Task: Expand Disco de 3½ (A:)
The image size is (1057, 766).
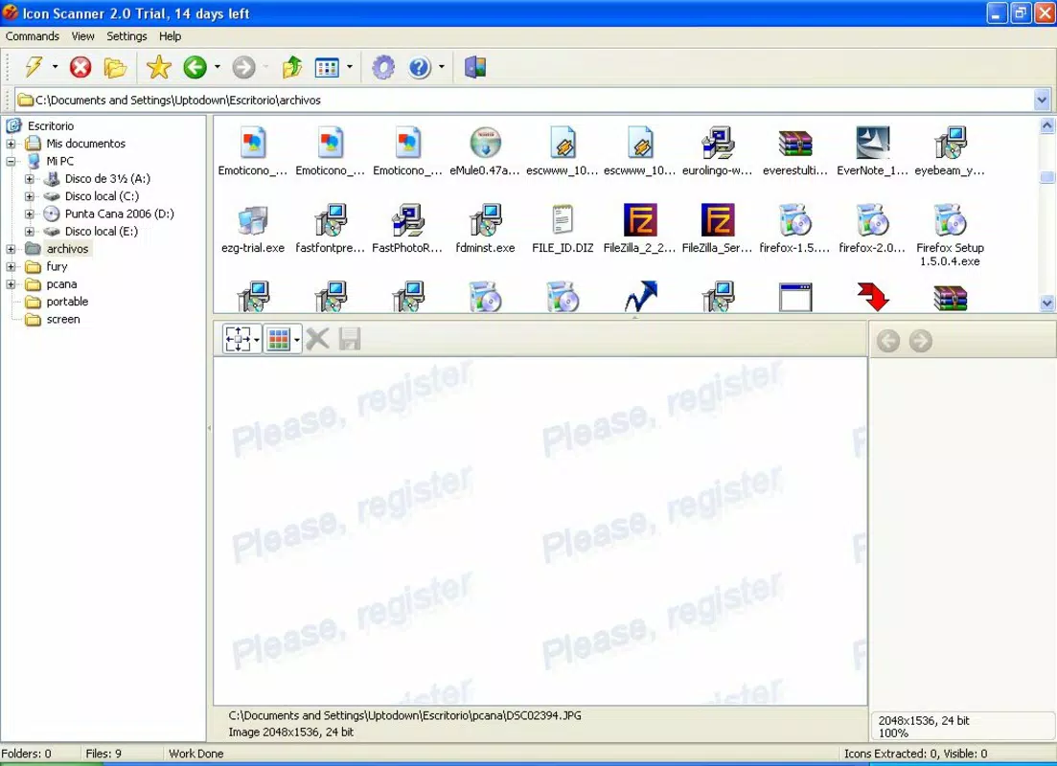Action: pyautogui.click(x=30, y=178)
